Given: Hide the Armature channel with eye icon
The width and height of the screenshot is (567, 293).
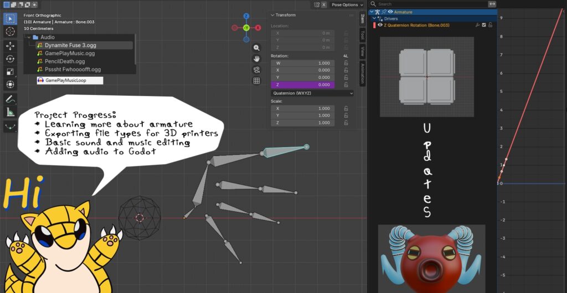Looking at the screenshot, I should pyautogui.click(x=391, y=12).
